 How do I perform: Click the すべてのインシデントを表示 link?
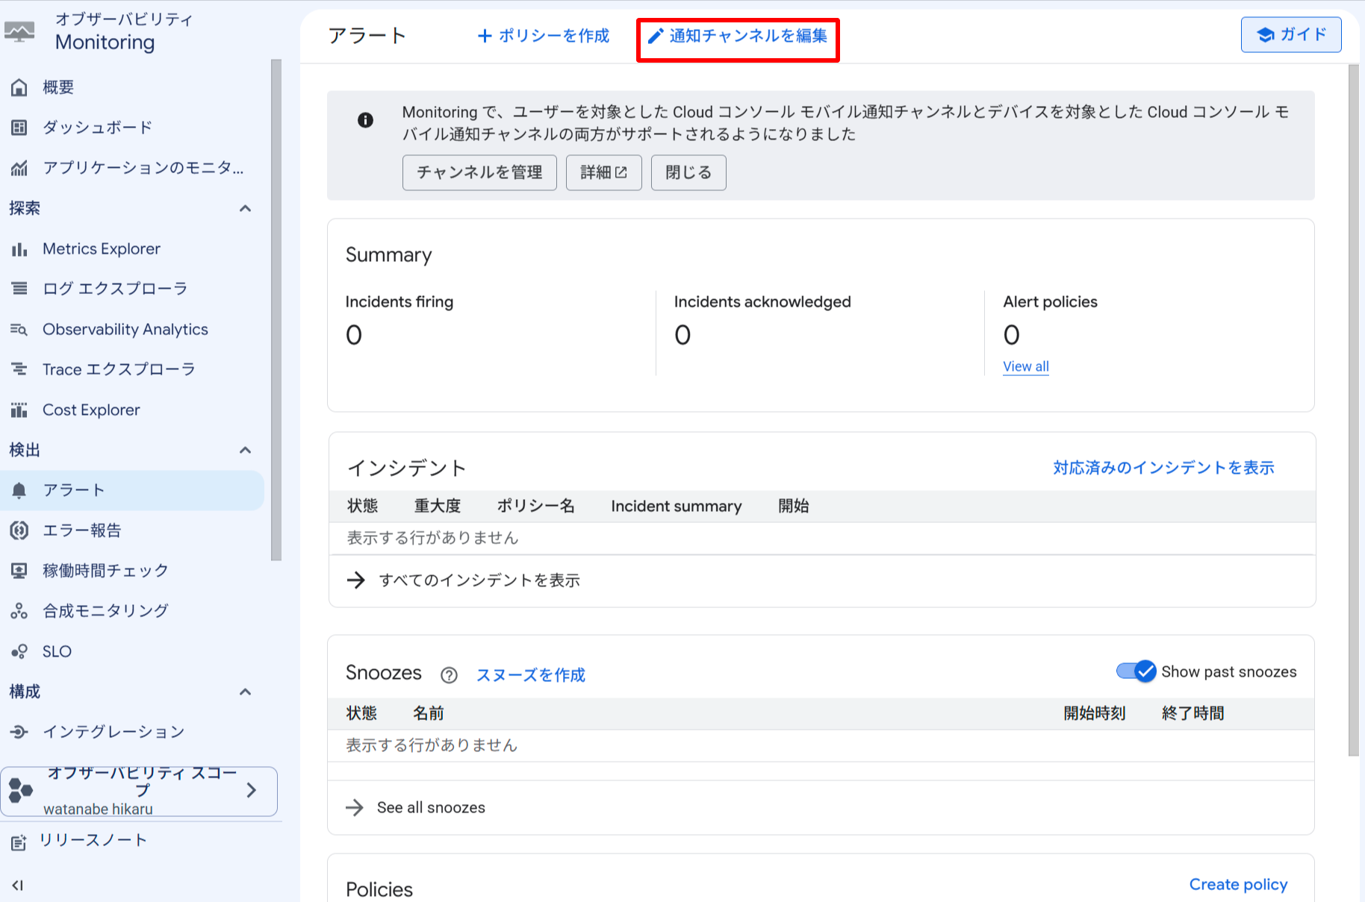479,580
